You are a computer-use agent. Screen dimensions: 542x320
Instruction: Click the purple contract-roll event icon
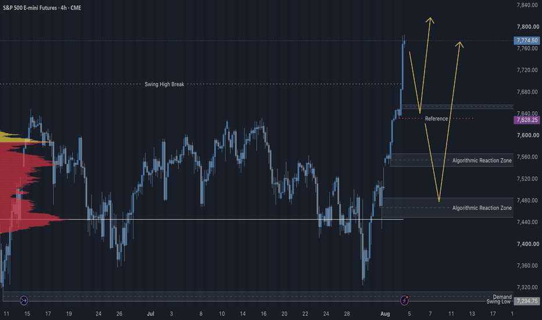(23, 300)
